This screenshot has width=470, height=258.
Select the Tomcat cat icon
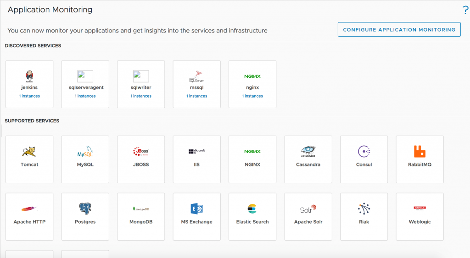(x=29, y=151)
